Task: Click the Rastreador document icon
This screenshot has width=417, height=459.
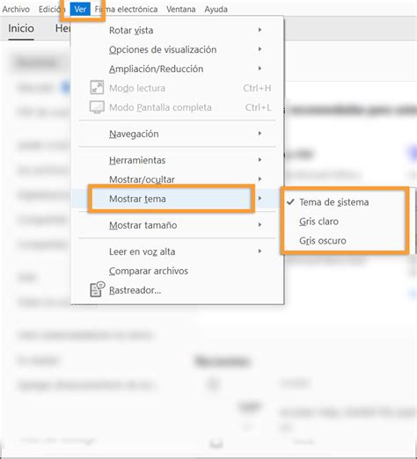Action: 98,289
